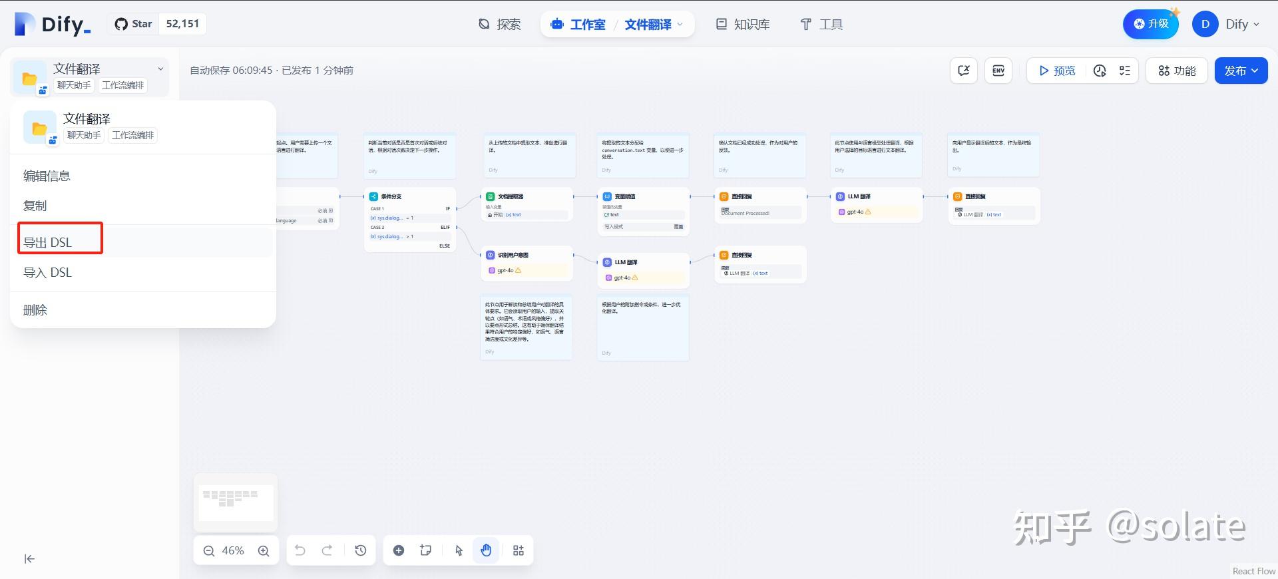Collapse the sidebar with arrow icon
Image resolution: width=1278 pixels, height=579 pixels.
point(29,559)
